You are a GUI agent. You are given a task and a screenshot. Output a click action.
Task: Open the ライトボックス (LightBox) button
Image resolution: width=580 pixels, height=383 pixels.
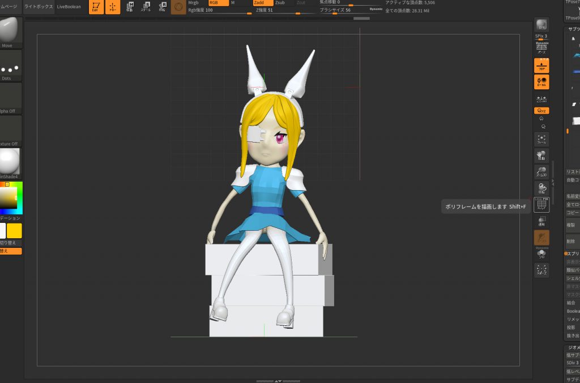pyautogui.click(x=39, y=7)
